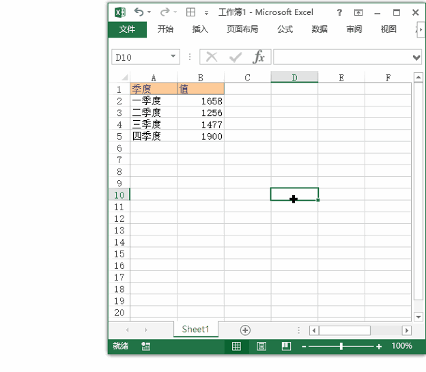Open ribbon display options button
Screen dimensions: 426x372
358,12
